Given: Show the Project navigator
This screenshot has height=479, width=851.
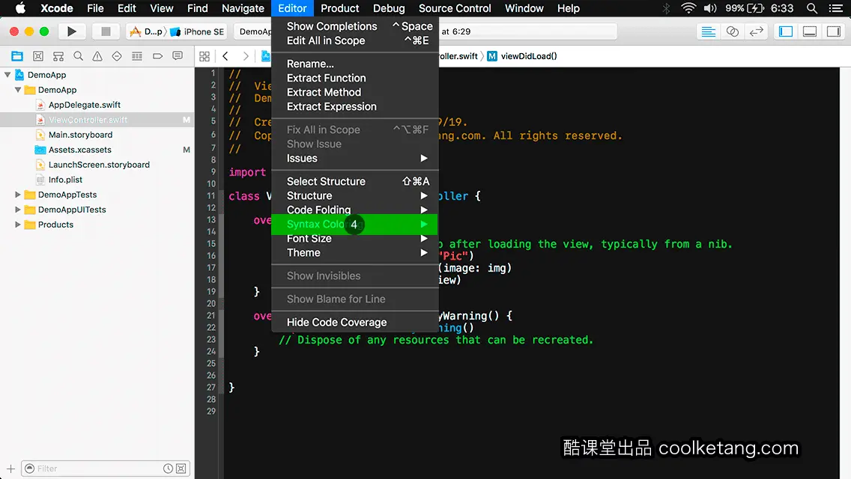Looking at the screenshot, I should pos(17,56).
